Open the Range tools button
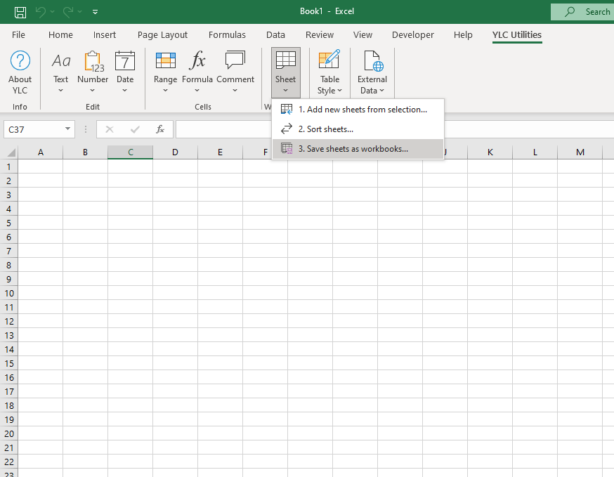The width and height of the screenshot is (614, 477). tap(165, 72)
